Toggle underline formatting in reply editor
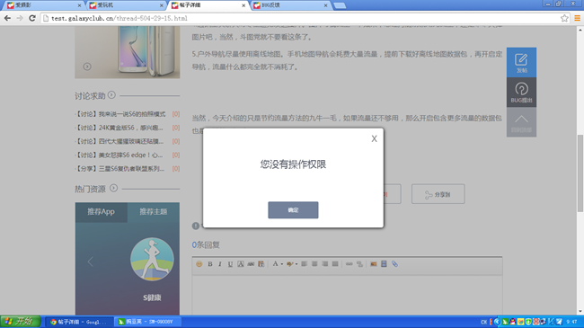The width and height of the screenshot is (584, 328). tap(230, 264)
